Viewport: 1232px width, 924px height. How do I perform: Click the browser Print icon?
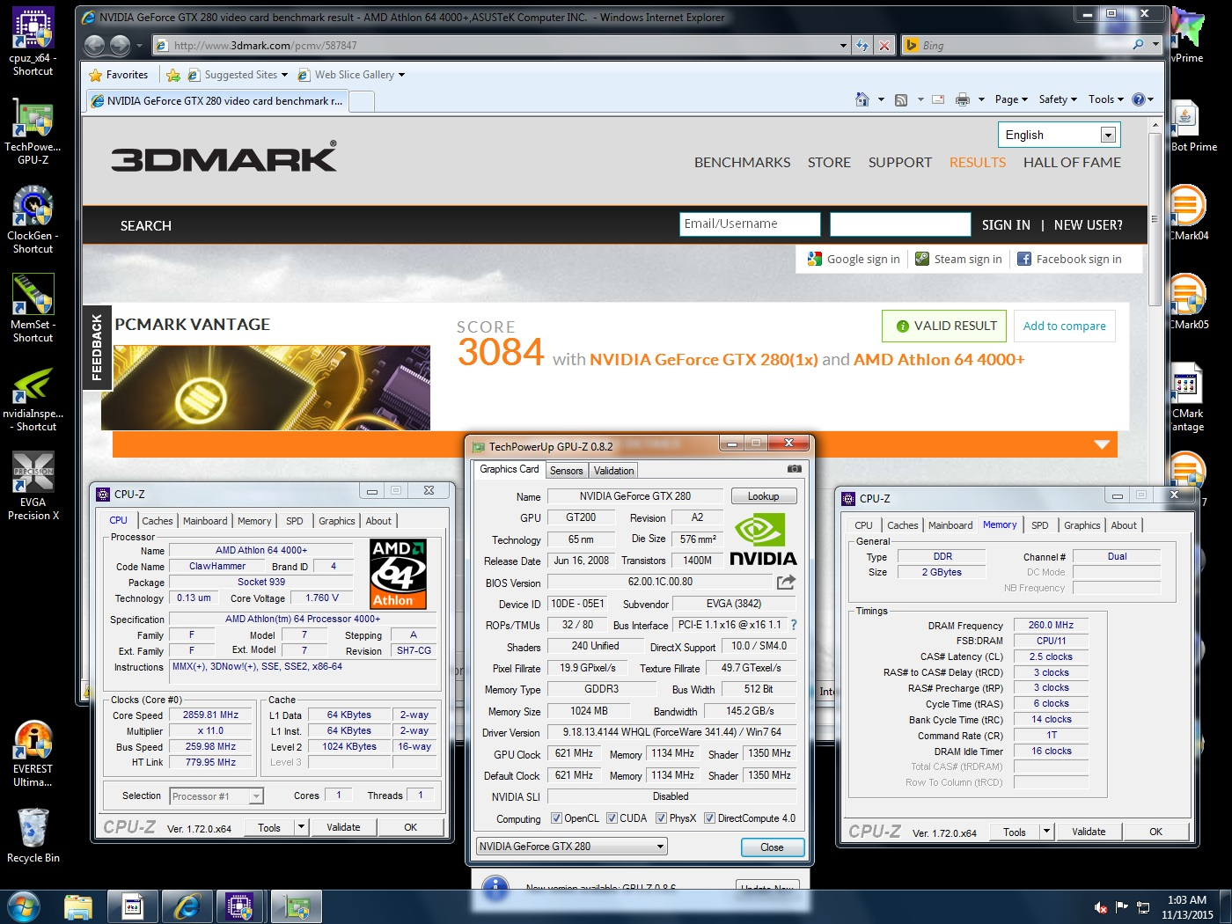point(963,99)
